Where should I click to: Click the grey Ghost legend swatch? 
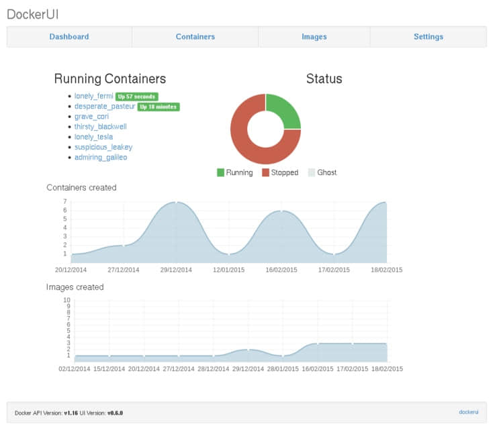[x=312, y=172]
